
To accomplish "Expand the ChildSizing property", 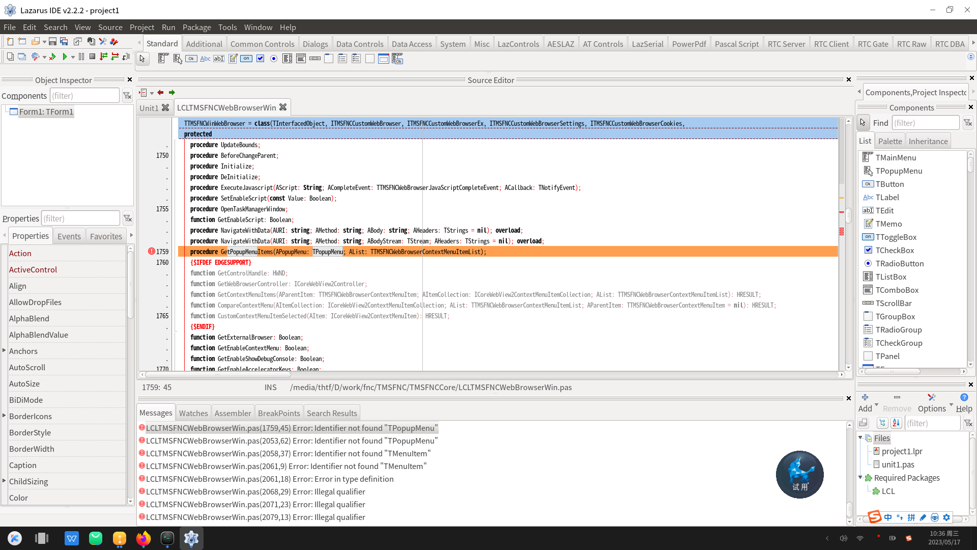I will 4,481.
